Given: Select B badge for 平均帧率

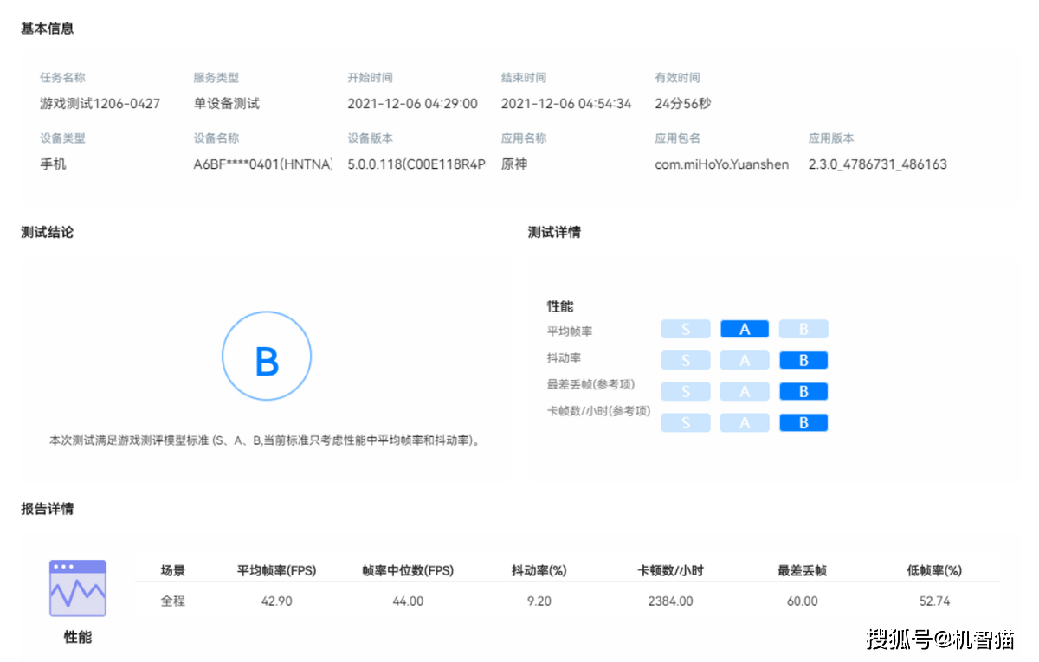Looking at the screenshot, I should pos(803,329).
